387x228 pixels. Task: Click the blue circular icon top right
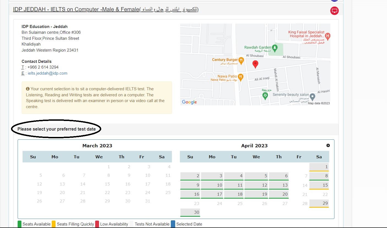[x=334, y=0]
